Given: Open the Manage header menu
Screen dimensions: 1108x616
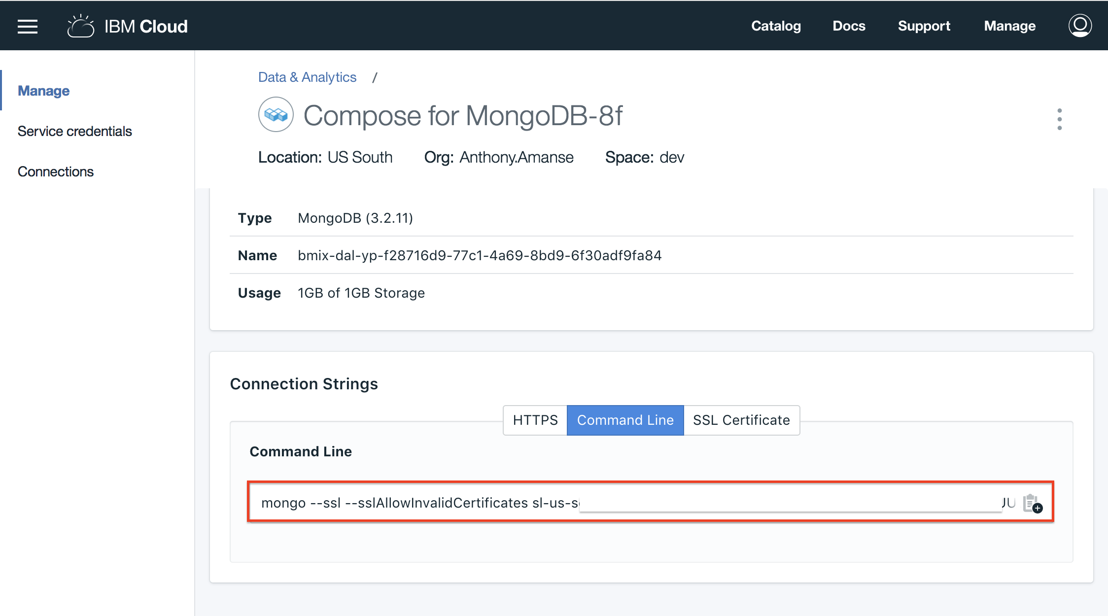Looking at the screenshot, I should coord(1009,26).
